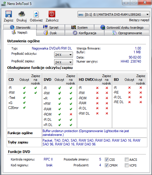Click the Odśwież button label

[36, 20]
